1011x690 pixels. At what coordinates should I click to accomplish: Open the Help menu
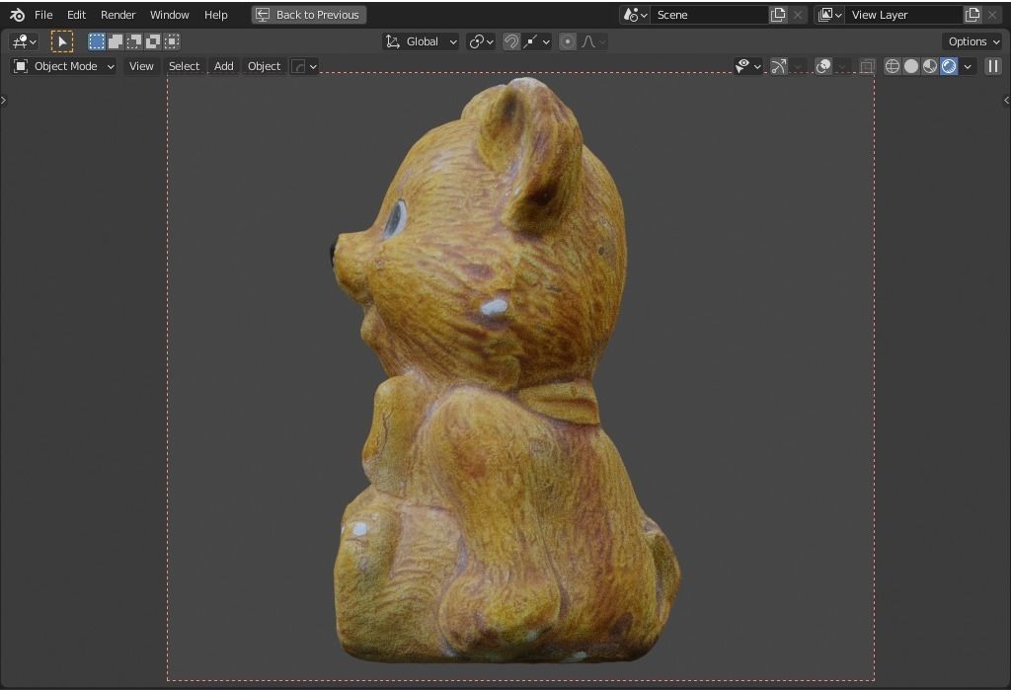(x=216, y=15)
